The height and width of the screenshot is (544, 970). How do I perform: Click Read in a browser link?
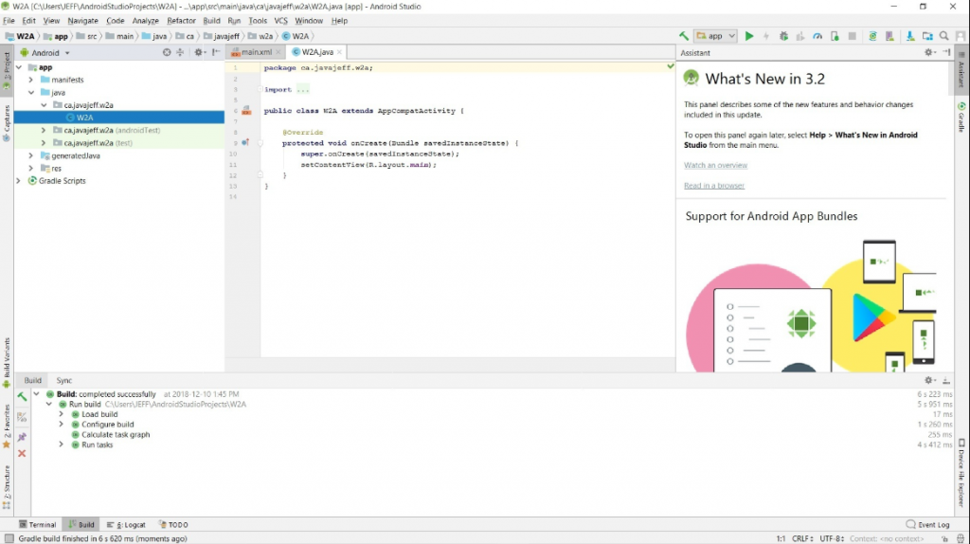point(714,186)
